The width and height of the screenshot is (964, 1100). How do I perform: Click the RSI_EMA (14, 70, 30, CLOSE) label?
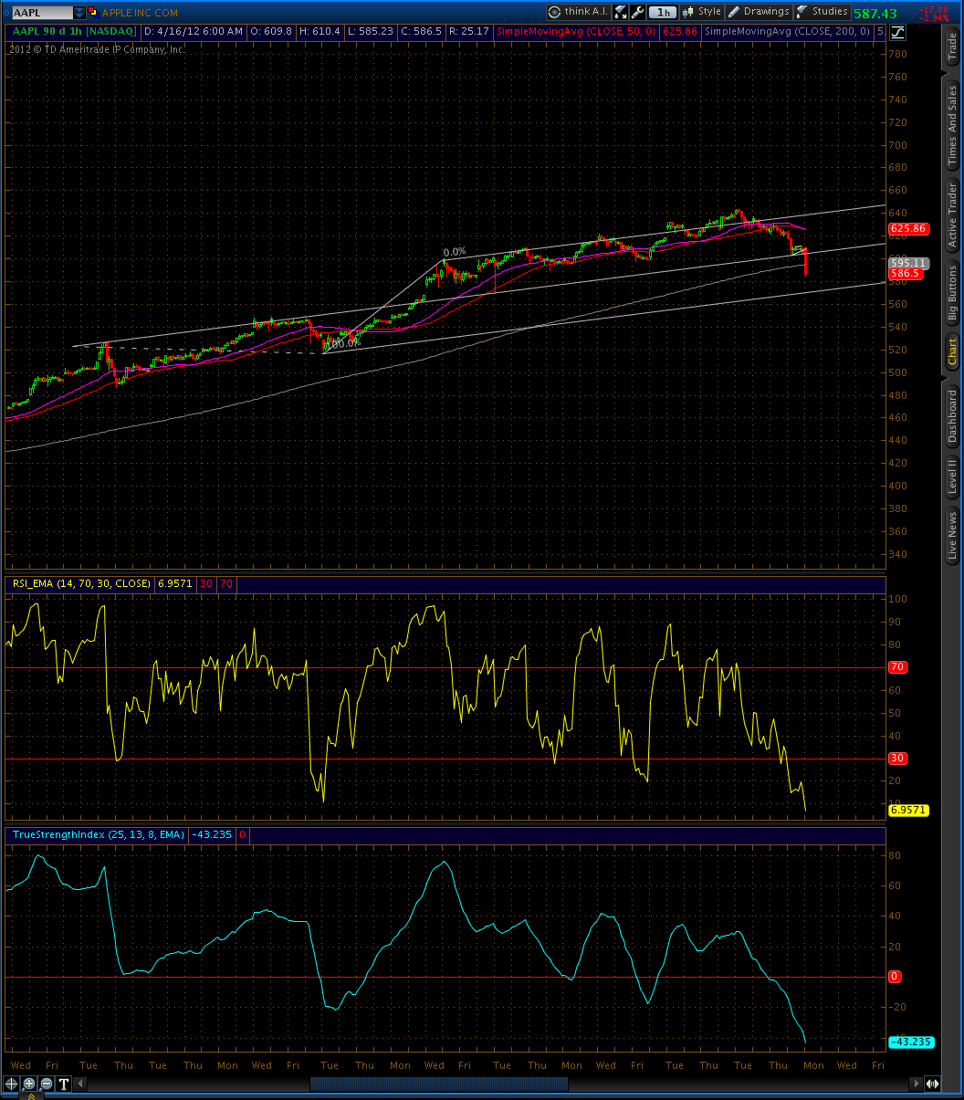80,582
